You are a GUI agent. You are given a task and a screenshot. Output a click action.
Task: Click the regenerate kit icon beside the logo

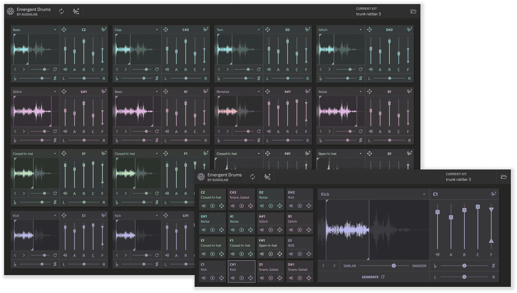tap(253, 177)
